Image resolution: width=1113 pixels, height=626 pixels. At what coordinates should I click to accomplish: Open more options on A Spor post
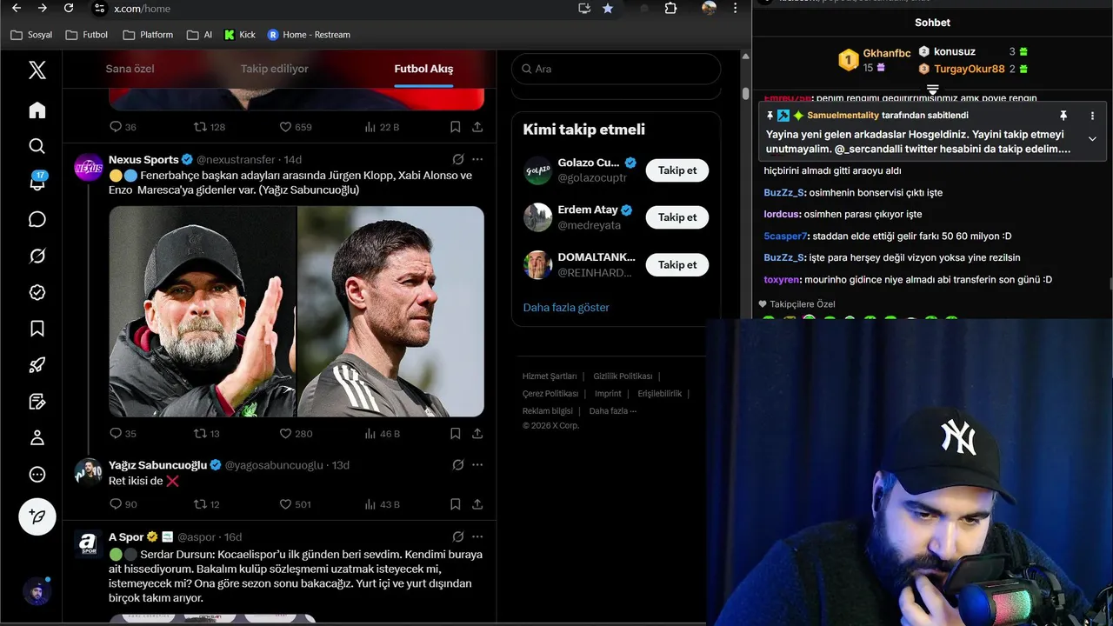[477, 536]
